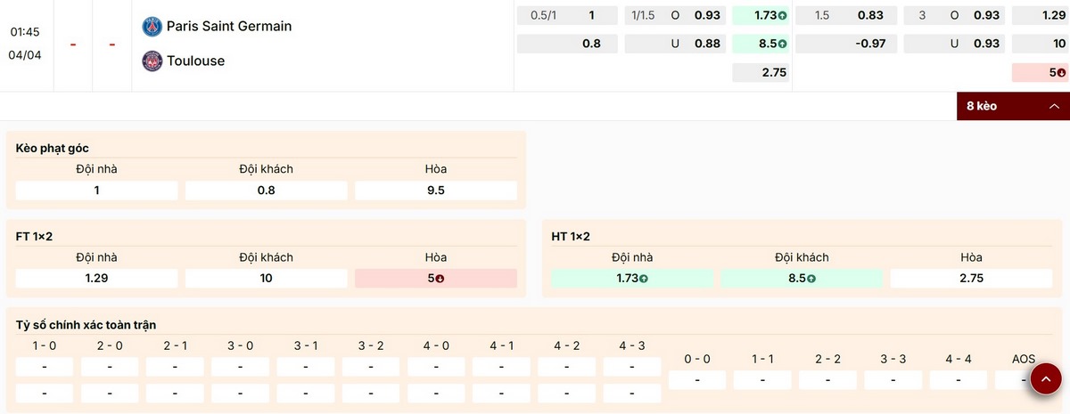Choose HT 1×2 home odds 1.73

coord(631,278)
